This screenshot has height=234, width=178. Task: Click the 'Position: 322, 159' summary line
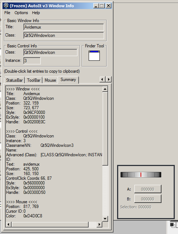pos(22,103)
